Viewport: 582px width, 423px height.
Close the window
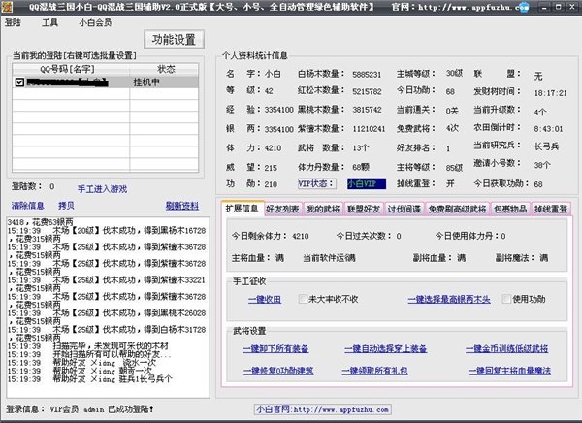(x=572, y=7)
